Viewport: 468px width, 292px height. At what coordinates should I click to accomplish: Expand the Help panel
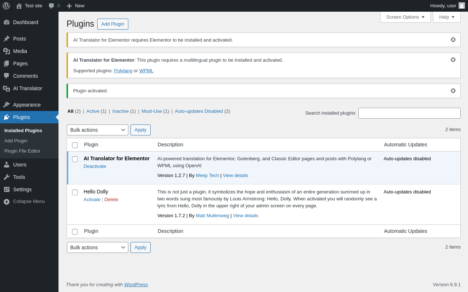pos(446,17)
